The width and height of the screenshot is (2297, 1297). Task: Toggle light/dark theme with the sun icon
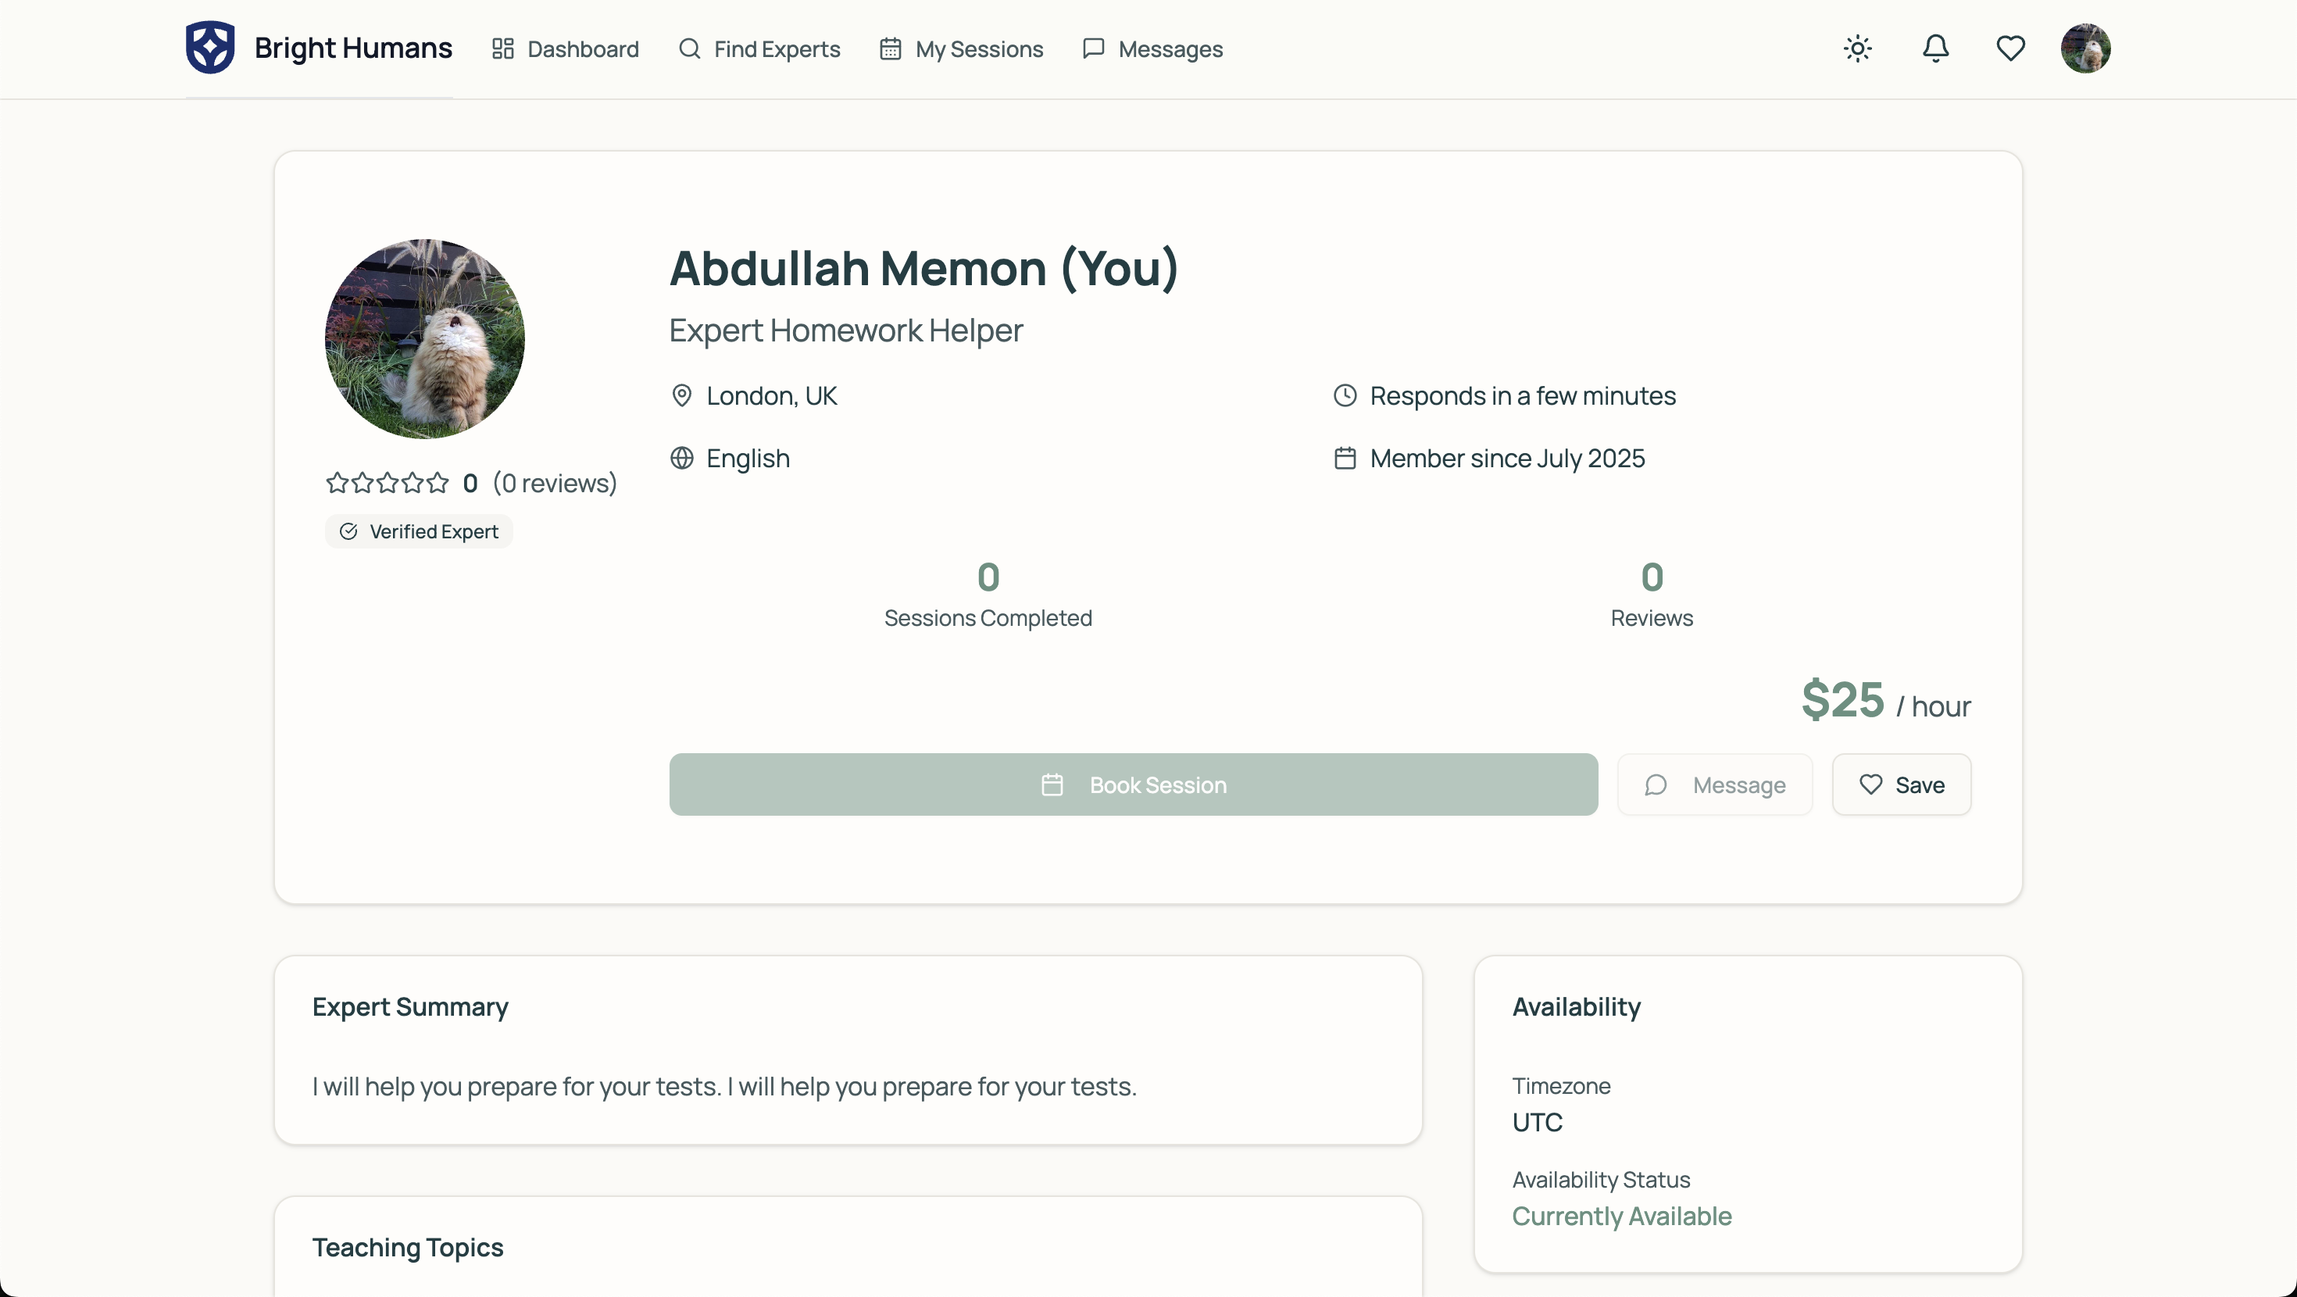click(1857, 48)
